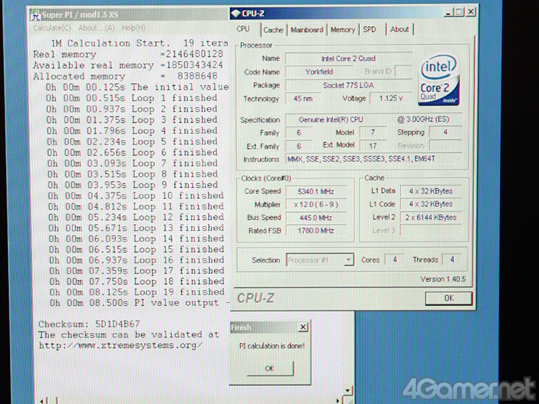The image size is (539, 404).
Task: Click the Super PI scroll left arrow
Action: 42,401
